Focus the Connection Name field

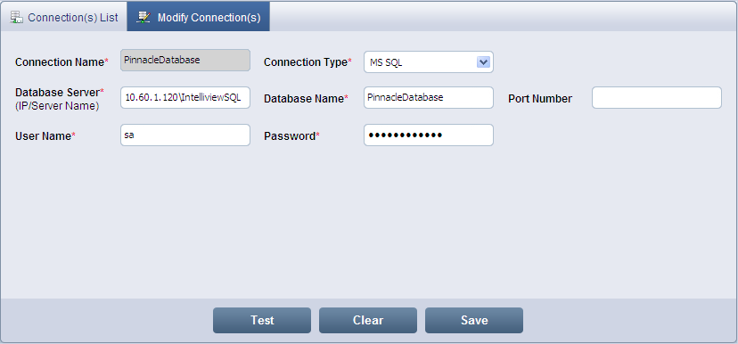point(185,61)
